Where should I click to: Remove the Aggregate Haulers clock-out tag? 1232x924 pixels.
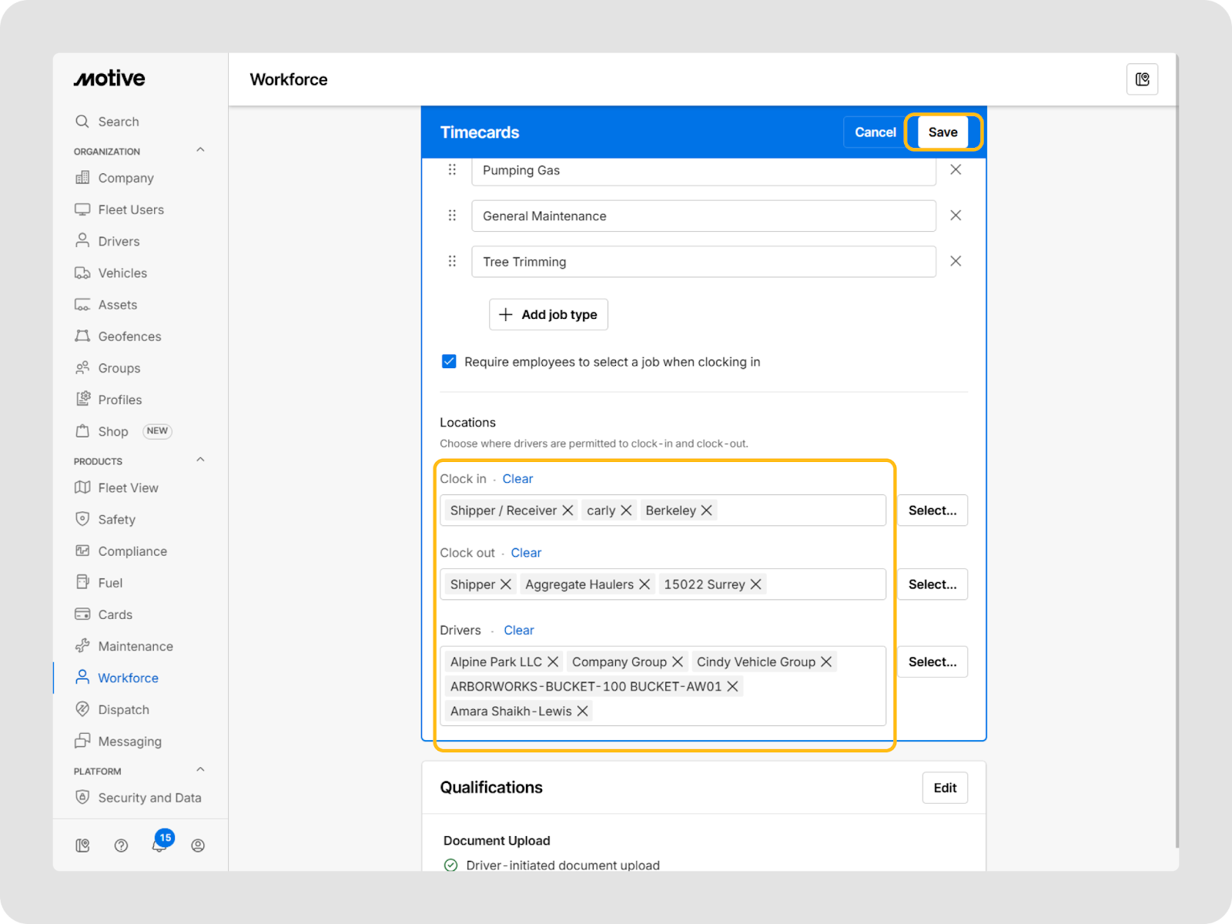click(644, 584)
